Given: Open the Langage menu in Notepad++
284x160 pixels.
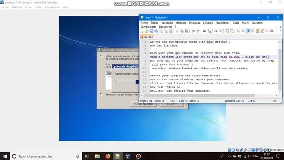Looking at the screenshot, I should [x=208, y=23].
